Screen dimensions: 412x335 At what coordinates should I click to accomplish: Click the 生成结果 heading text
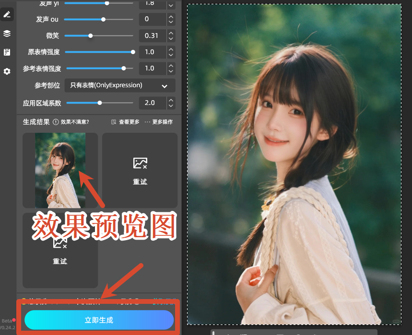point(36,122)
